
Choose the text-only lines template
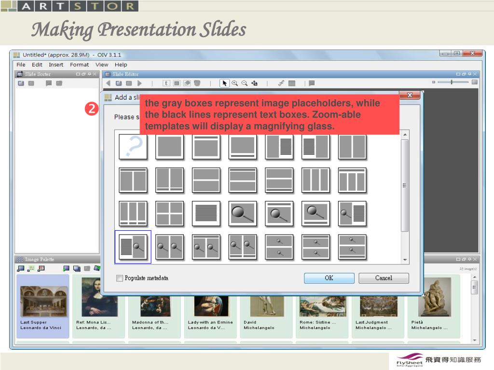pos(206,213)
